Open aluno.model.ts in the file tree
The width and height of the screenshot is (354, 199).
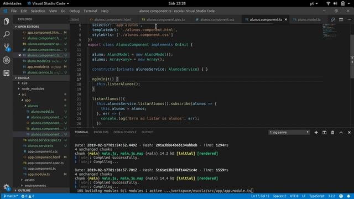coord(41,112)
